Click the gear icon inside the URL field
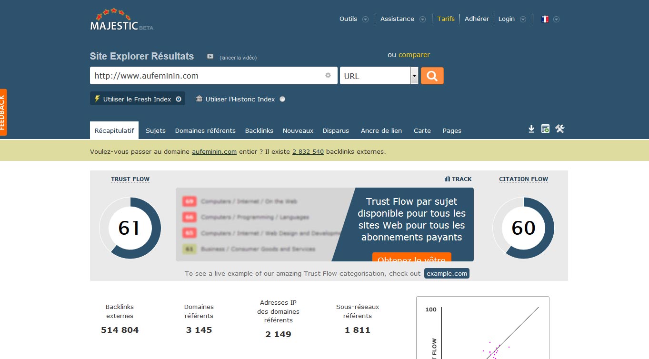Viewport: 649px width, 359px height. (328, 75)
